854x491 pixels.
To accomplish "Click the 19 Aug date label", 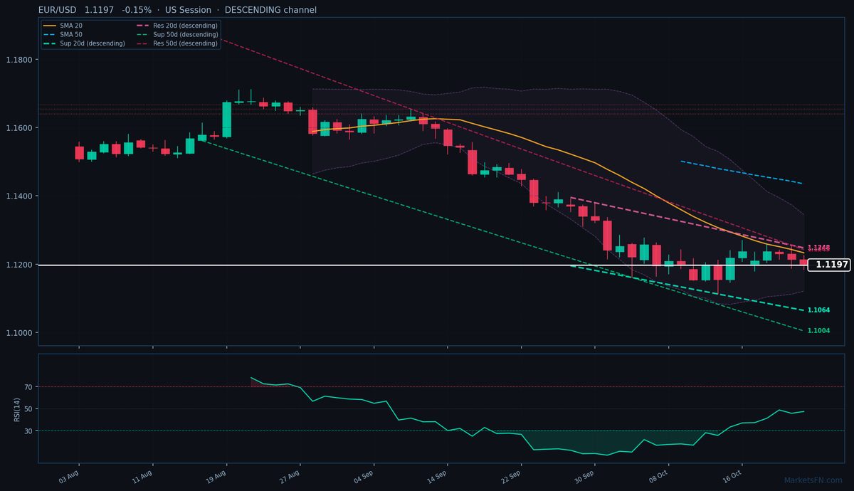I will (x=216, y=477).
